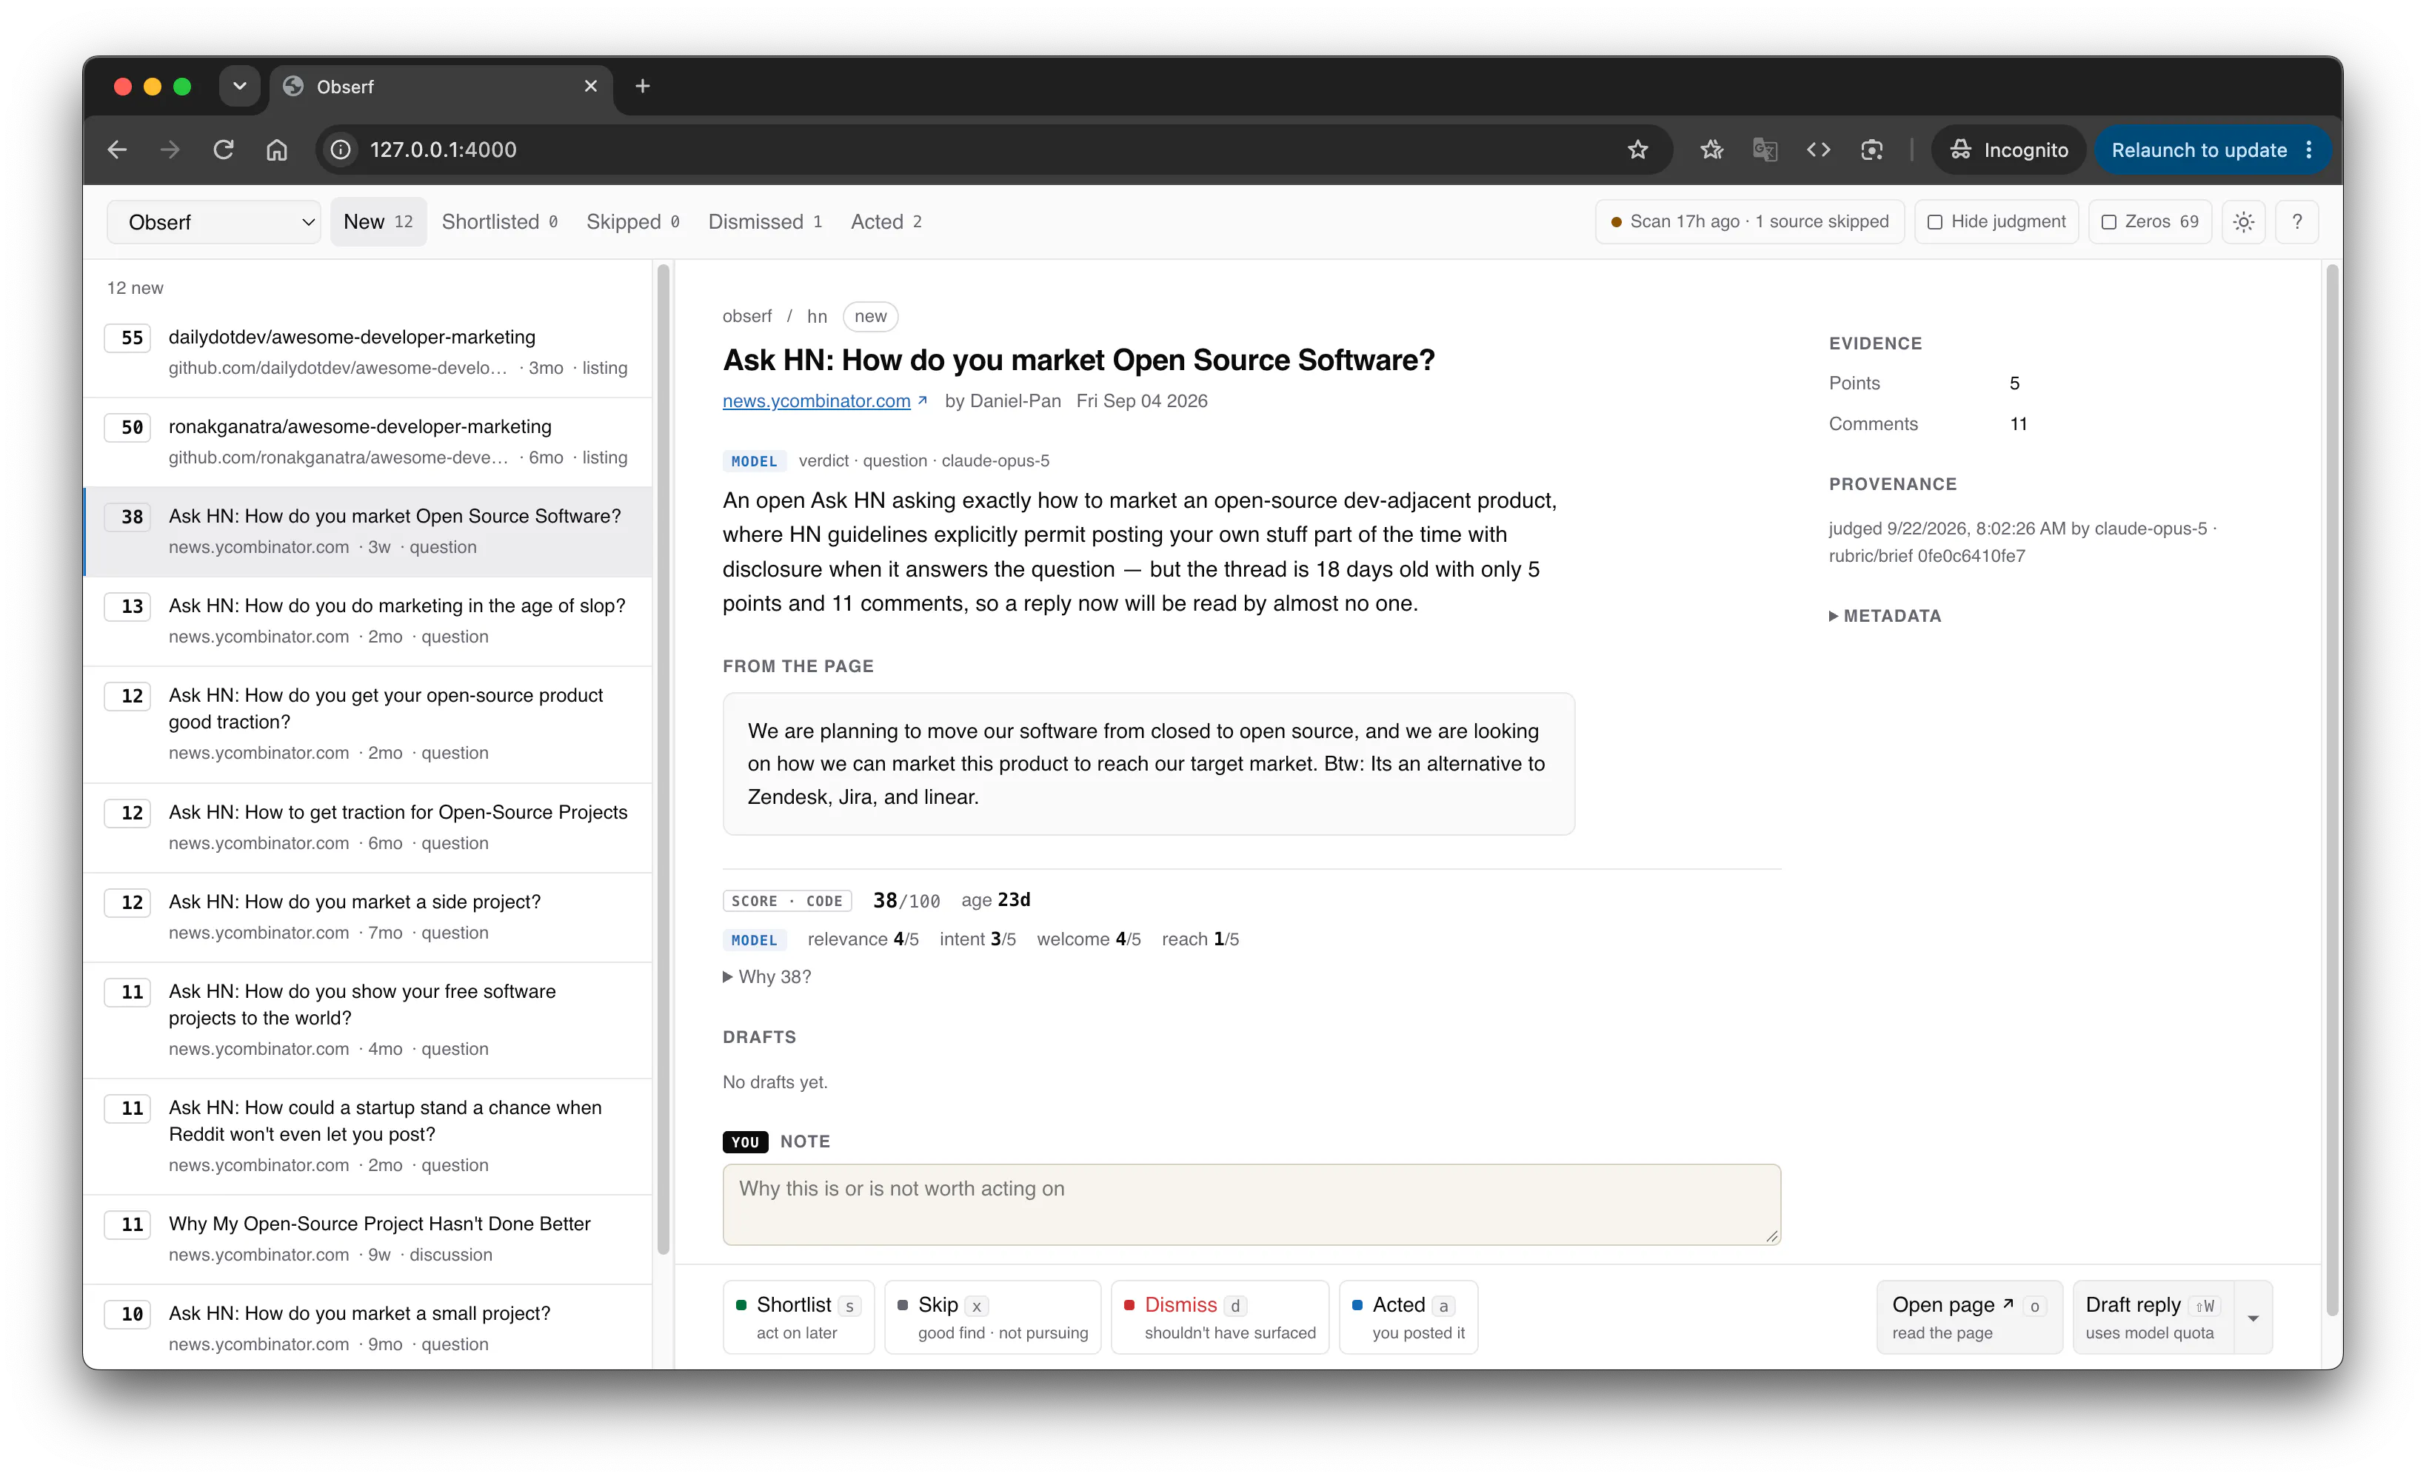The width and height of the screenshot is (2426, 1479).
Task: Go to the browser home page
Action: click(x=277, y=150)
